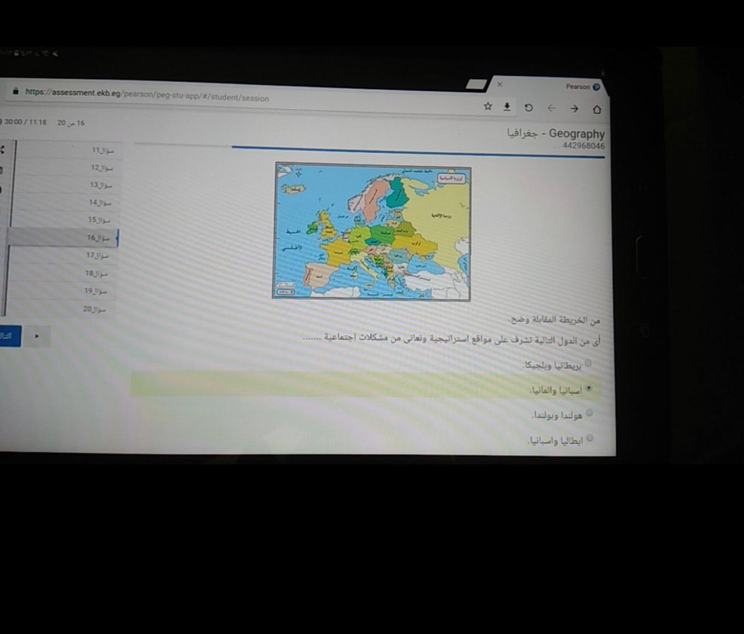
Task: Jump to question 17 in the list
Action: pos(97,255)
